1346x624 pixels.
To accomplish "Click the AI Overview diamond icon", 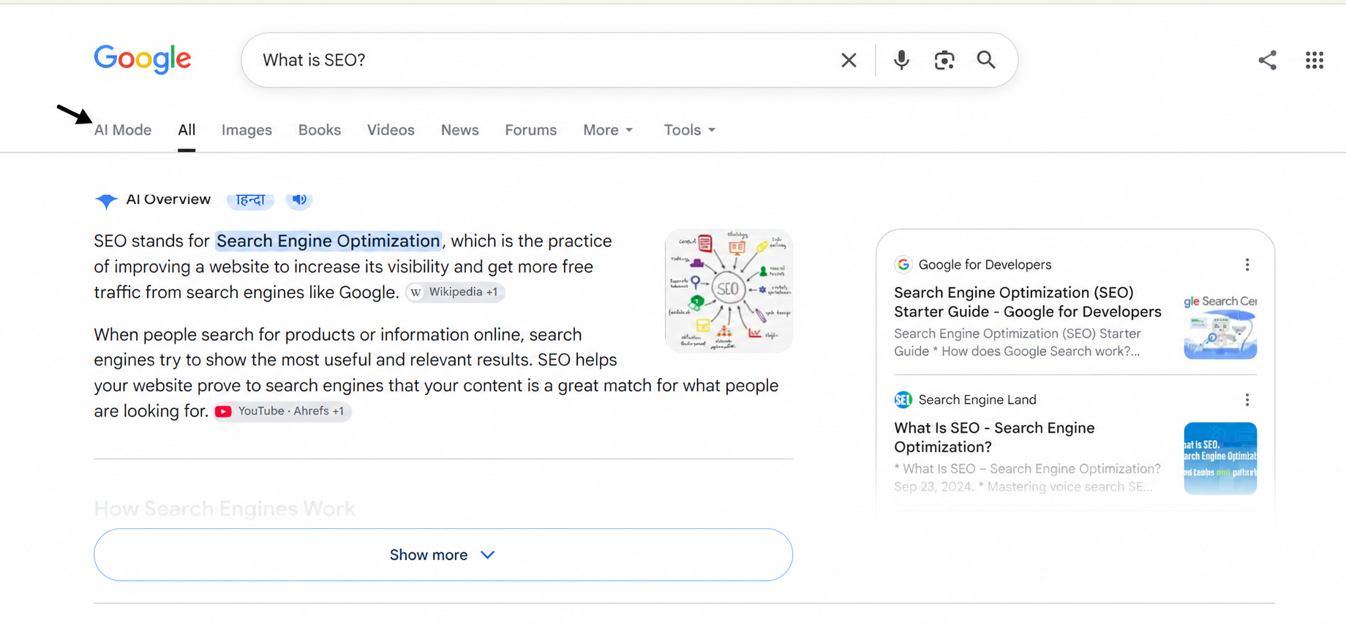I will click(106, 200).
